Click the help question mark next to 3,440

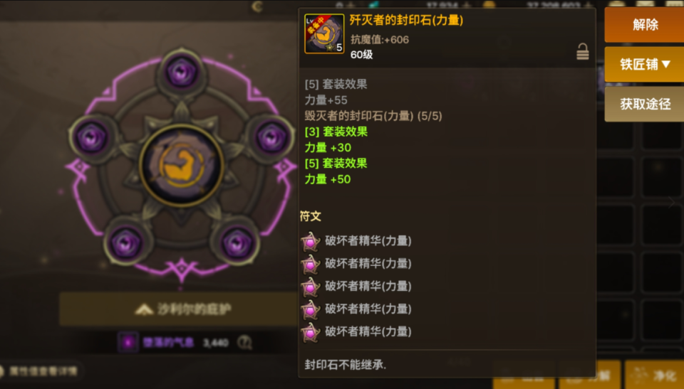(x=244, y=343)
